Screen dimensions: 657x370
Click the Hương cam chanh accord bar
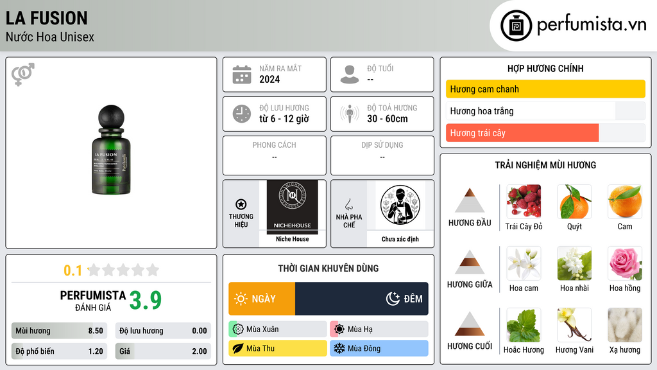545,89
